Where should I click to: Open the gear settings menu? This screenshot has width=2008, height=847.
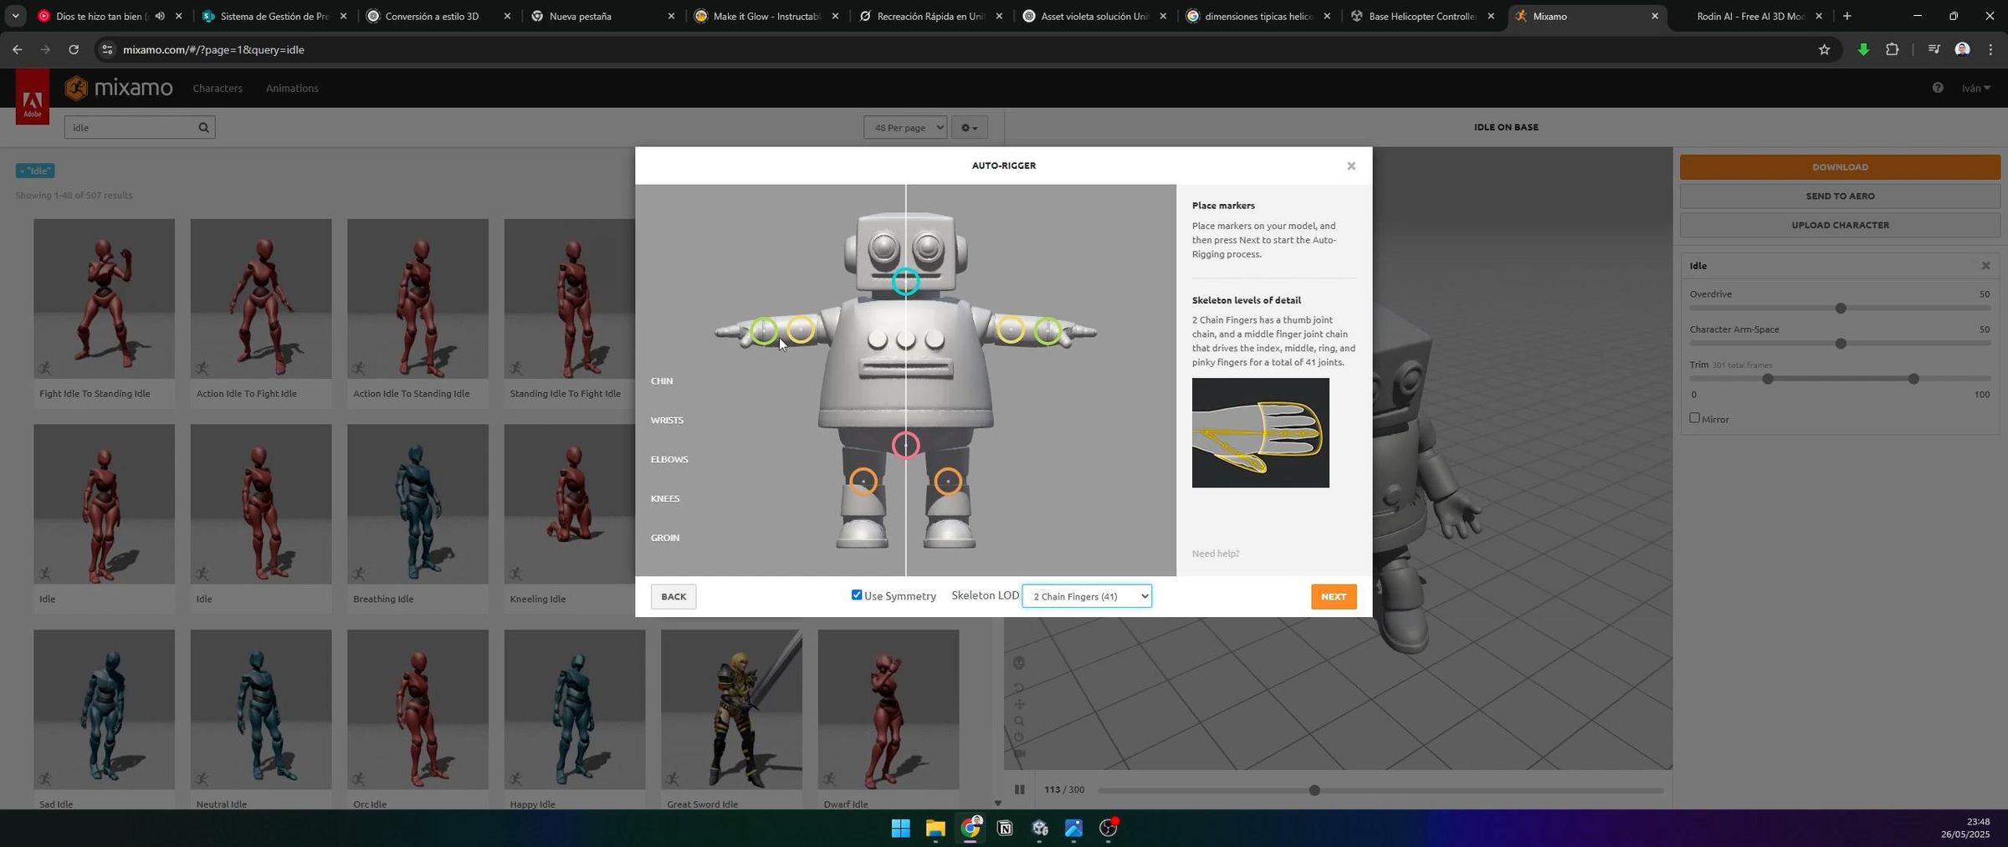click(x=969, y=127)
